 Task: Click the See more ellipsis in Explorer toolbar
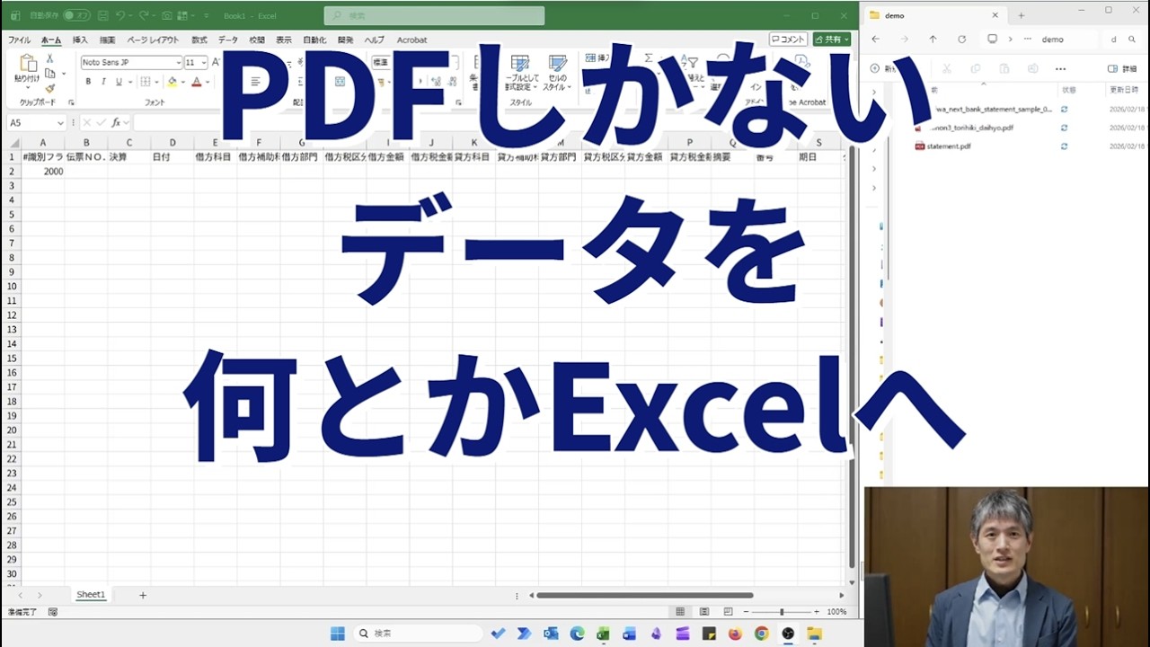pyautogui.click(x=1060, y=69)
